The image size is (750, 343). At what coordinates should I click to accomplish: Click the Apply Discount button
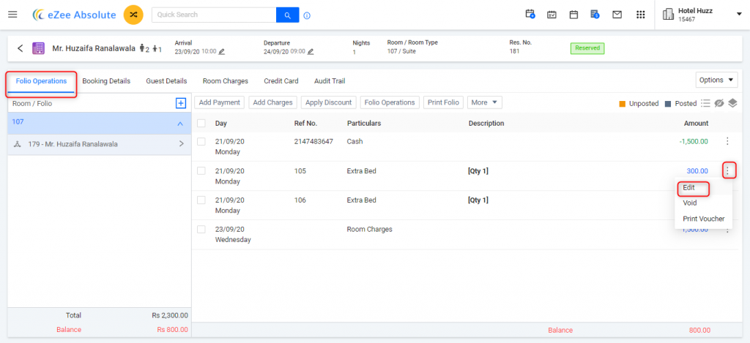pos(329,102)
